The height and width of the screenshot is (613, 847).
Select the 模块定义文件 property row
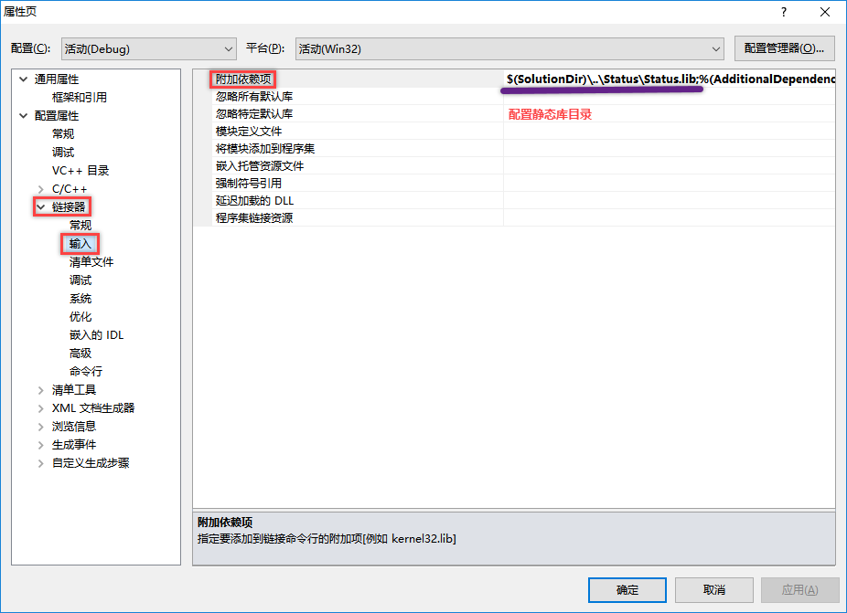coord(249,132)
